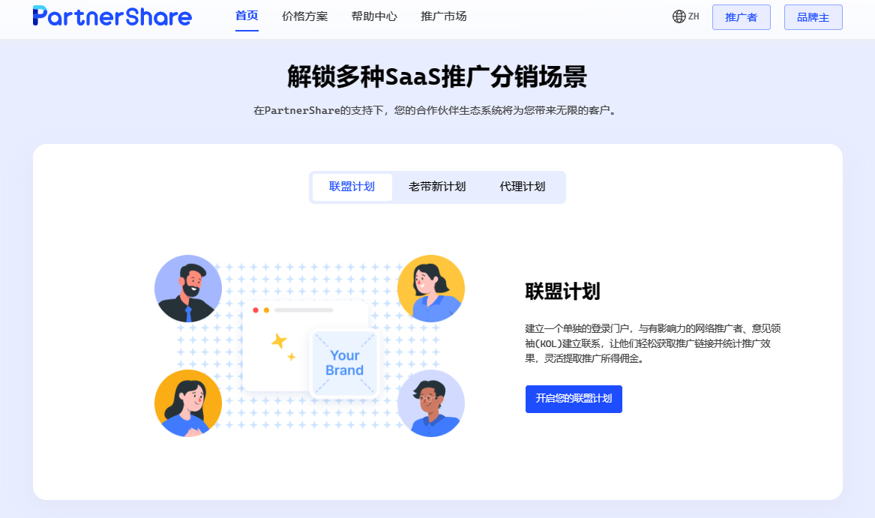Click the Your Brand placeholder image
The width and height of the screenshot is (875, 518).
pos(344,363)
